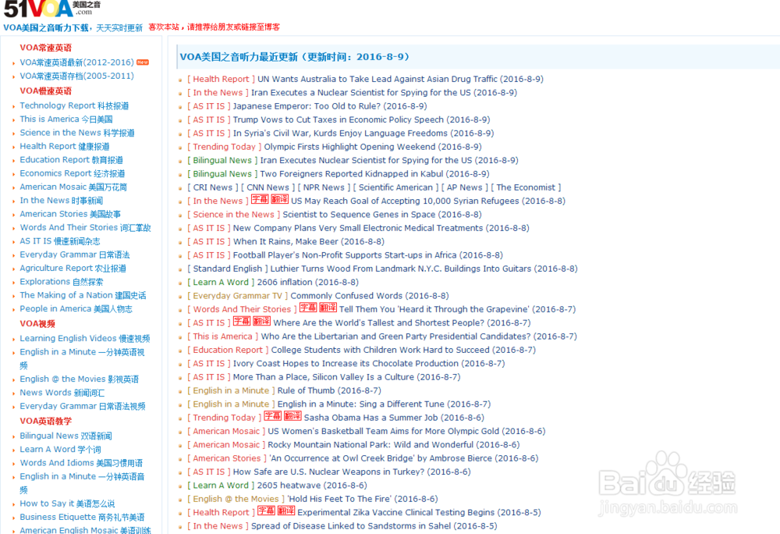This screenshot has width=780, height=534.
Task: Open Business Etiquette 商务礼节美语 link
Action: (82, 517)
